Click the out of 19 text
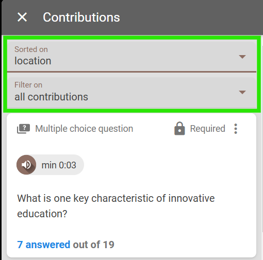Viewport: 263px width, 260px height. click(93, 245)
